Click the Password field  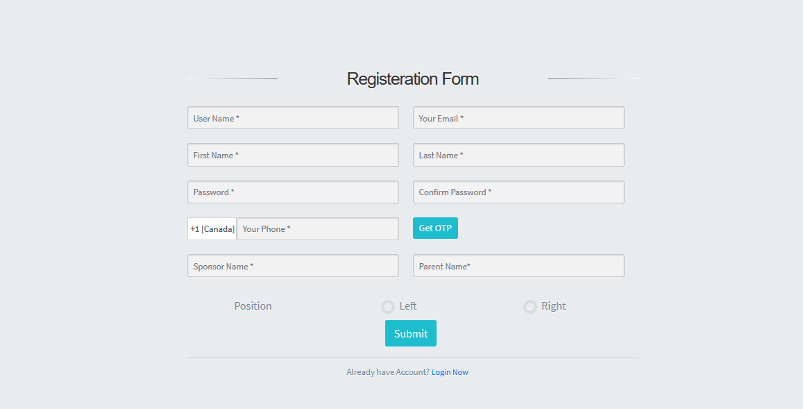[x=293, y=192]
